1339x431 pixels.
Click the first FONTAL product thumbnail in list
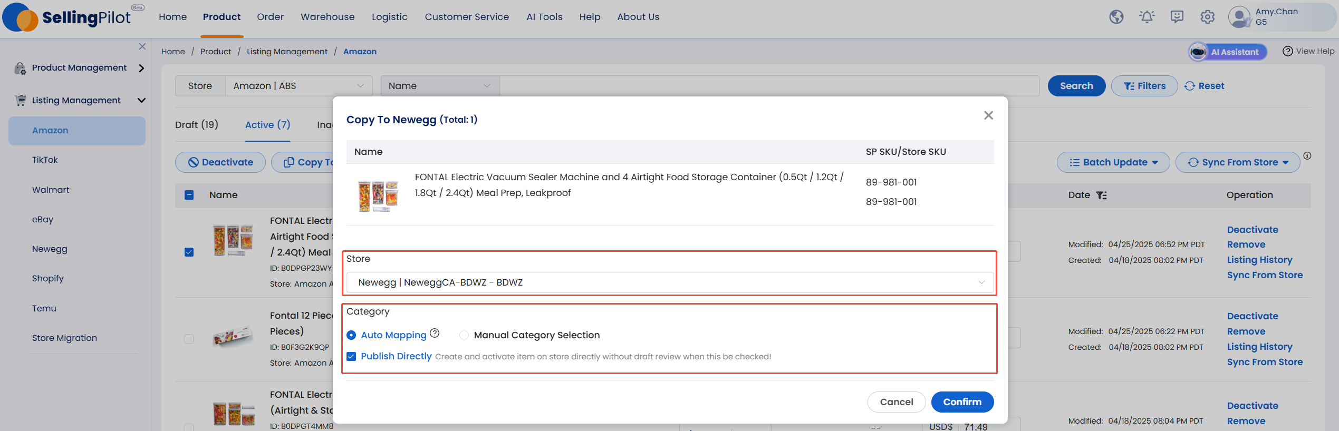(234, 240)
